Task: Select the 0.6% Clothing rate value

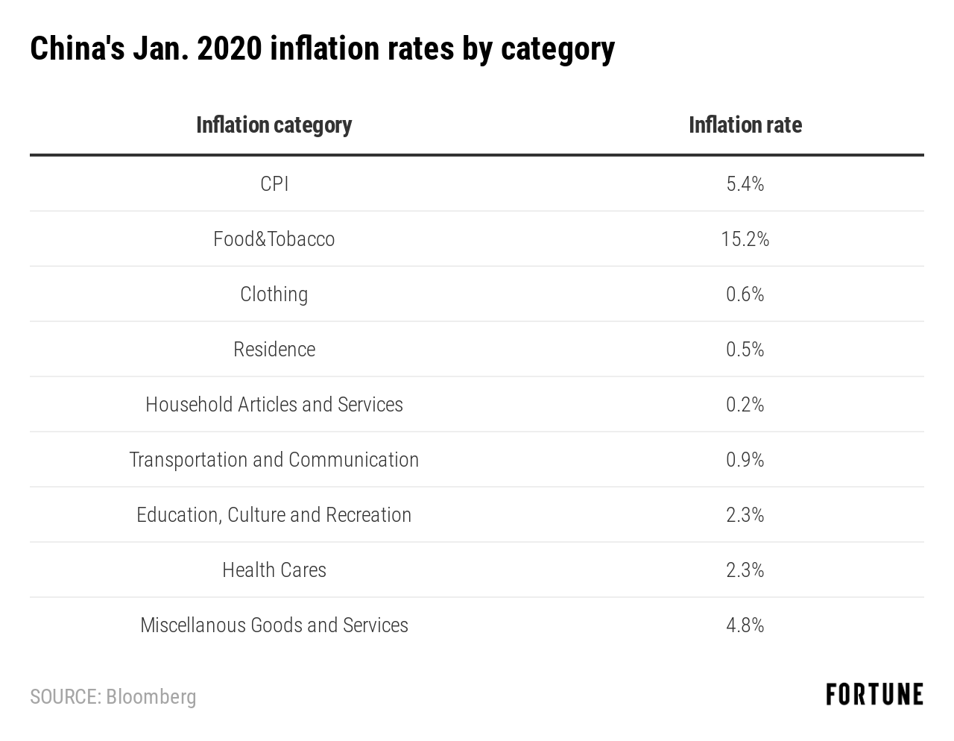Action: click(x=745, y=294)
